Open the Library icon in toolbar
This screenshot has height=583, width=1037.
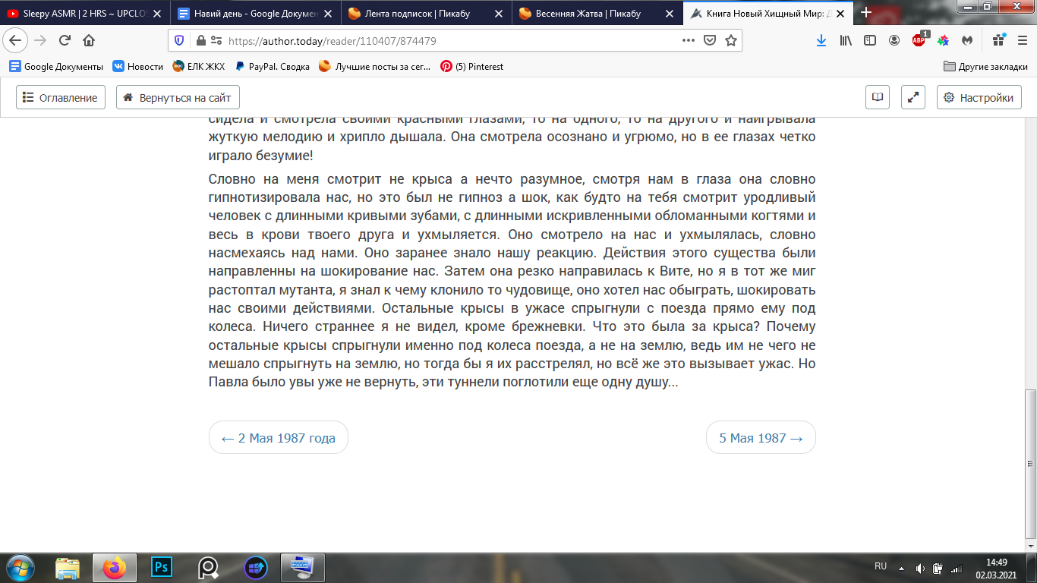click(x=846, y=41)
